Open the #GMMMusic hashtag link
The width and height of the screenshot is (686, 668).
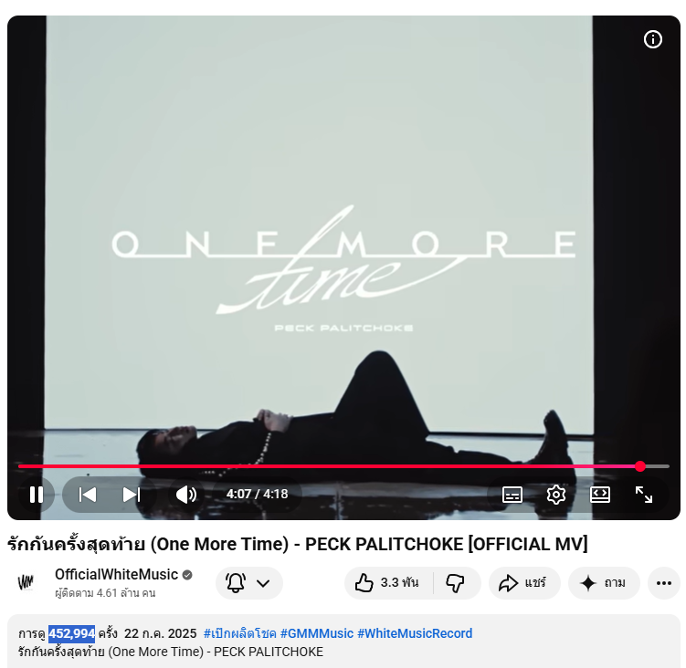coord(317,633)
